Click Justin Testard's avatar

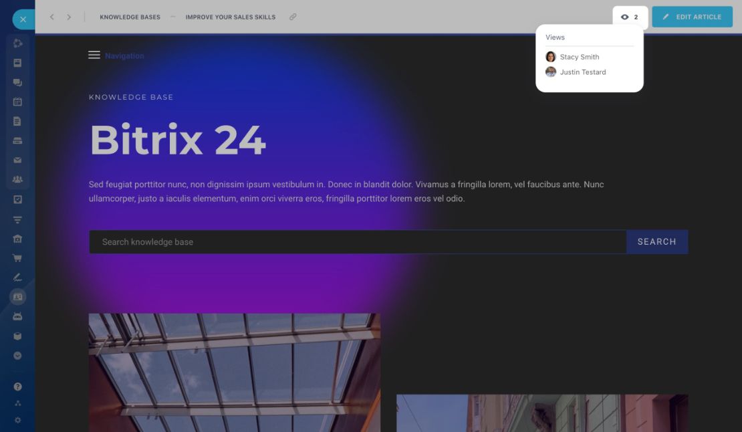click(550, 72)
